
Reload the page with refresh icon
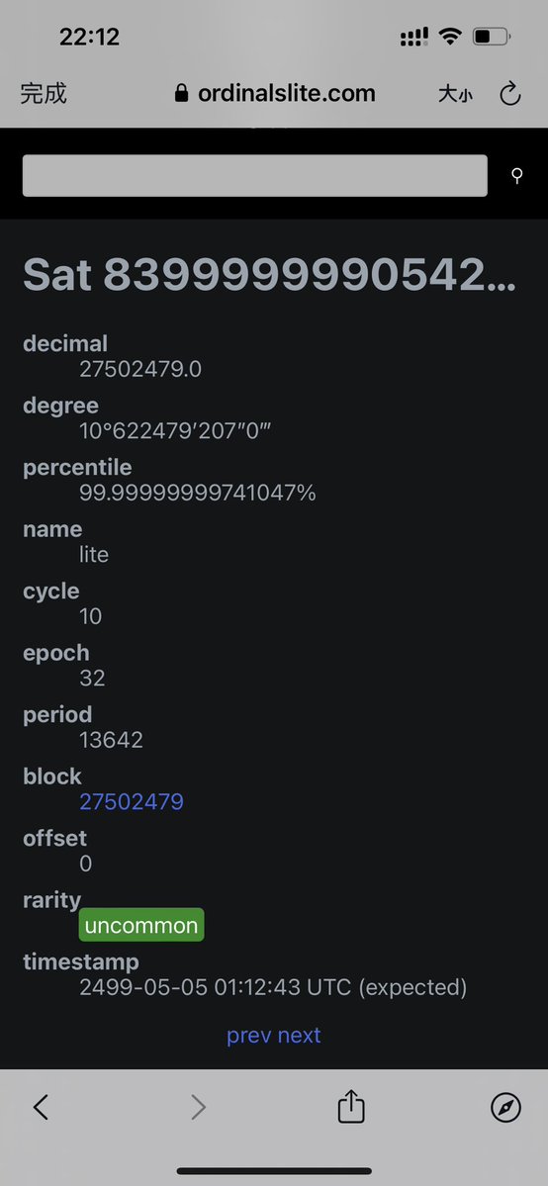510,94
